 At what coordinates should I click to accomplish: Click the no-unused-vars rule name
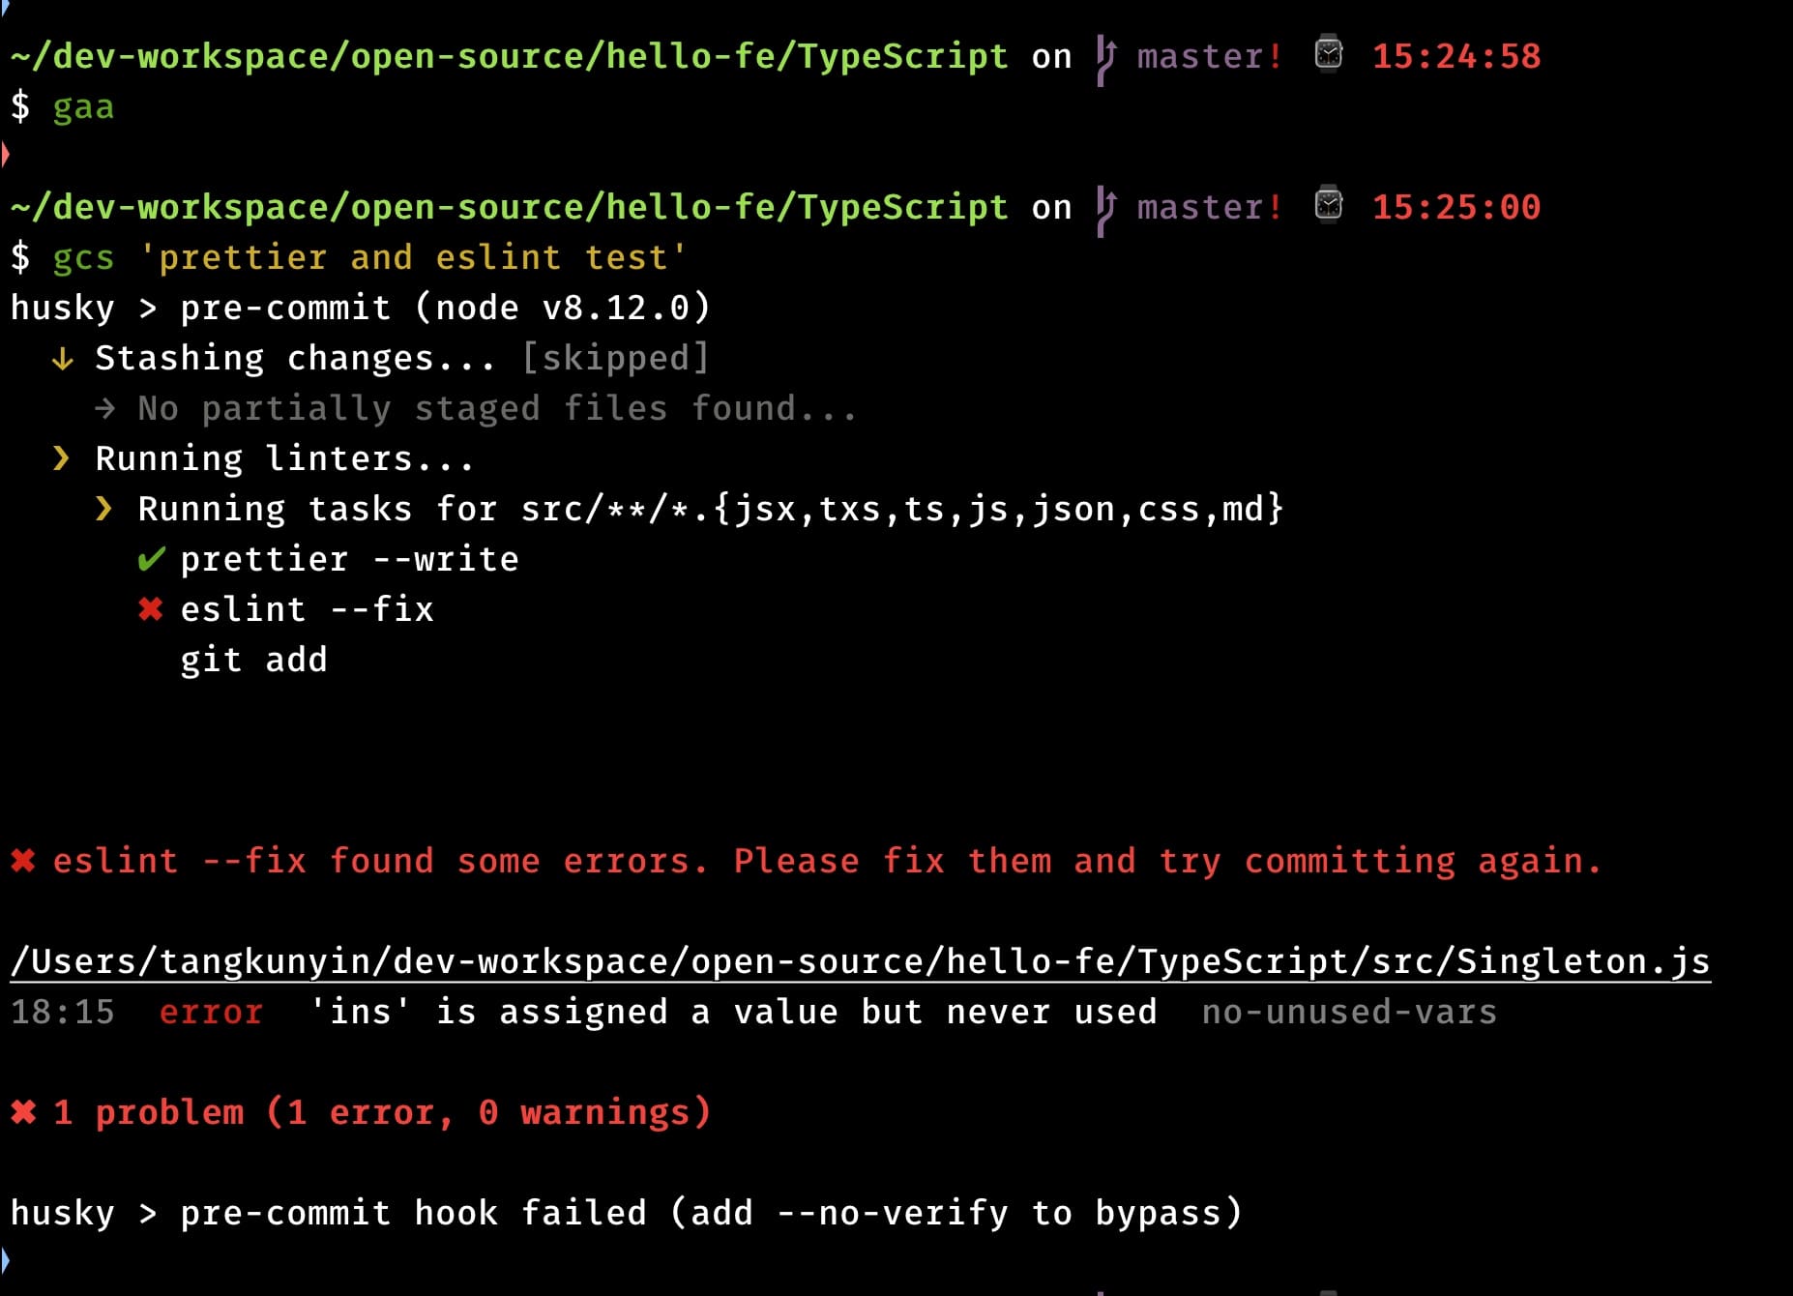tap(1349, 1012)
